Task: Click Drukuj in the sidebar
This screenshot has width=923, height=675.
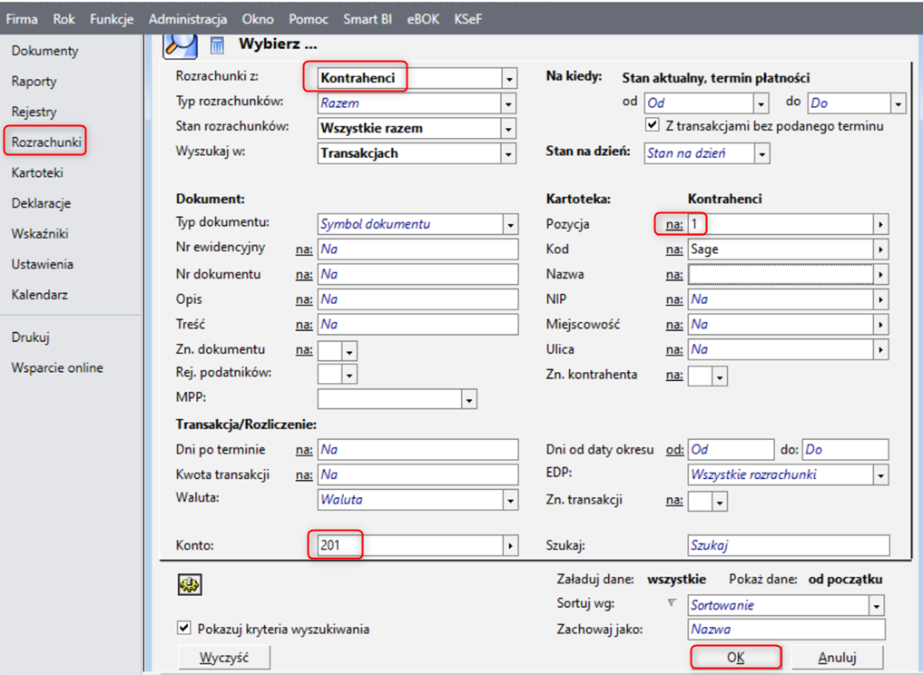Action: click(x=31, y=337)
